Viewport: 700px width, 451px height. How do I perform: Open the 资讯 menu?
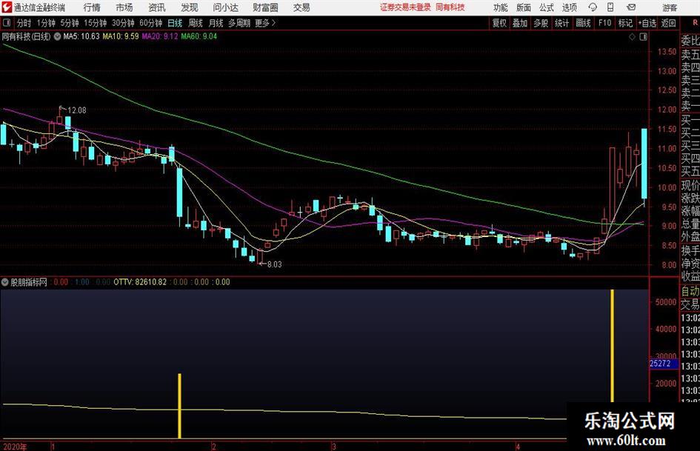pyautogui.click(x=157, y=7)
